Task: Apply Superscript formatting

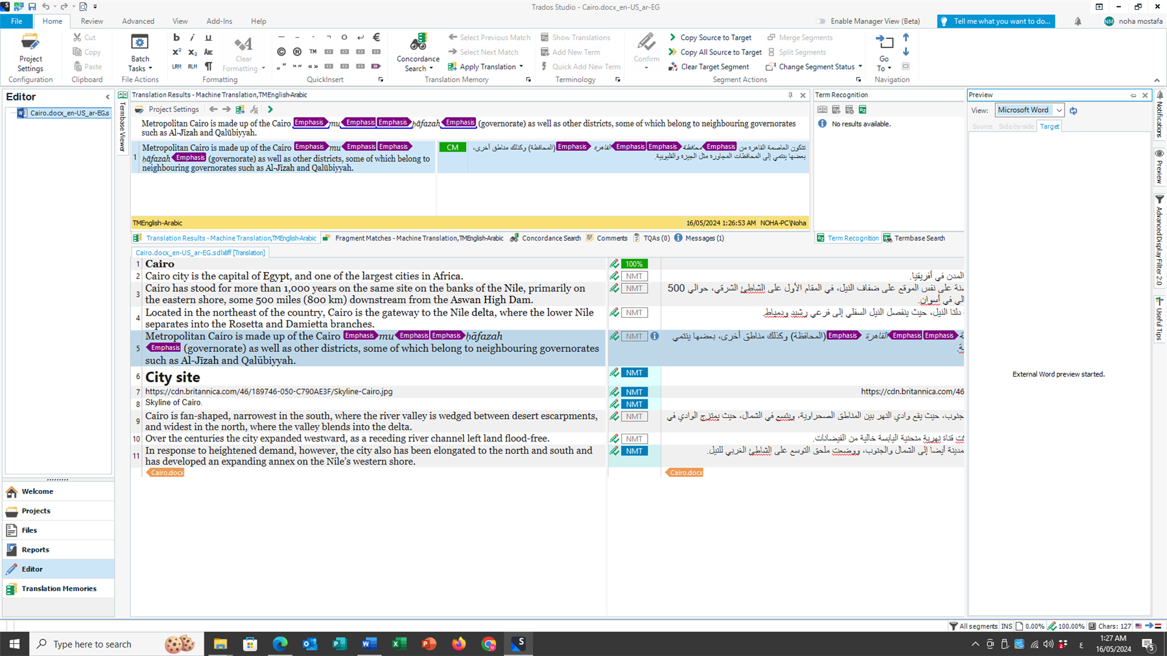Action: coord(176,52)
